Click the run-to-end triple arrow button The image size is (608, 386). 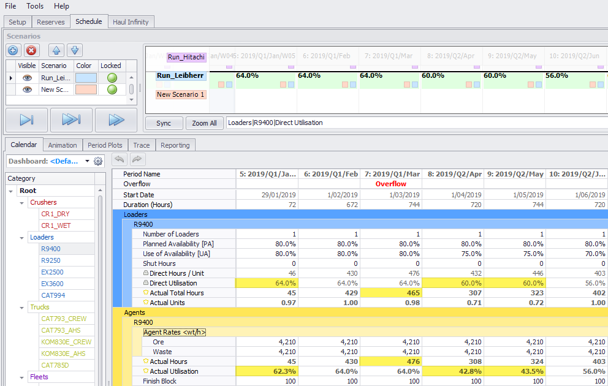[71, 120]
